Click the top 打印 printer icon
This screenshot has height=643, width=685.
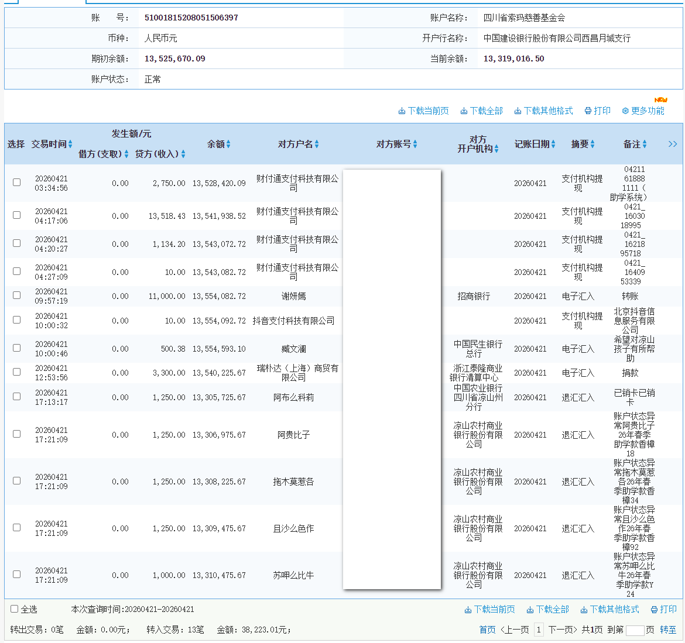click(588, 111)
